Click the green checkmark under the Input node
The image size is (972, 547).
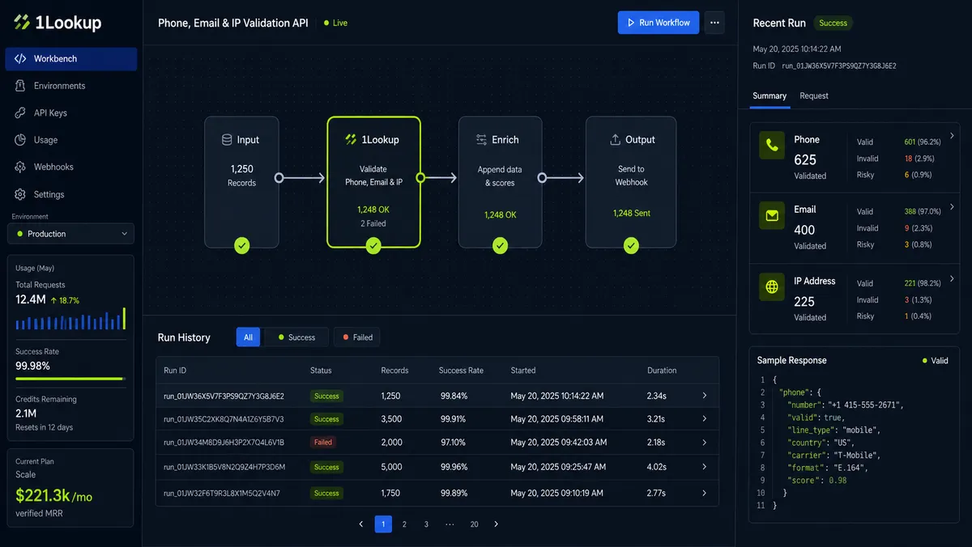tap(241, 246)
